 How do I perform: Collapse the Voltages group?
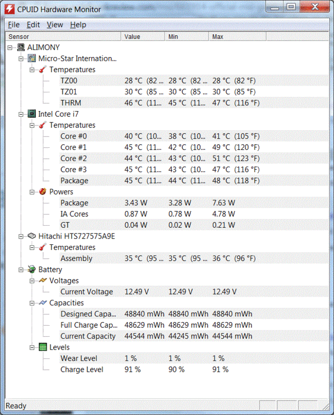(32, 281)
